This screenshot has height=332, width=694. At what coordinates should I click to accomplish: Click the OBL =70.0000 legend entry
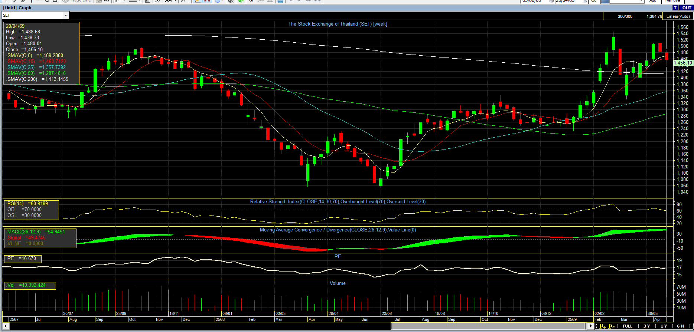pyautogui.click(x=24, y=210)
